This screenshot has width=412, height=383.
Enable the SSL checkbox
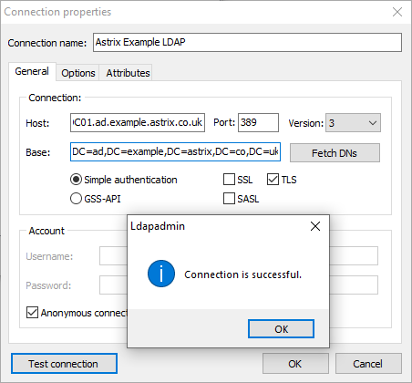pyautogui.click(x=229, y=180)
